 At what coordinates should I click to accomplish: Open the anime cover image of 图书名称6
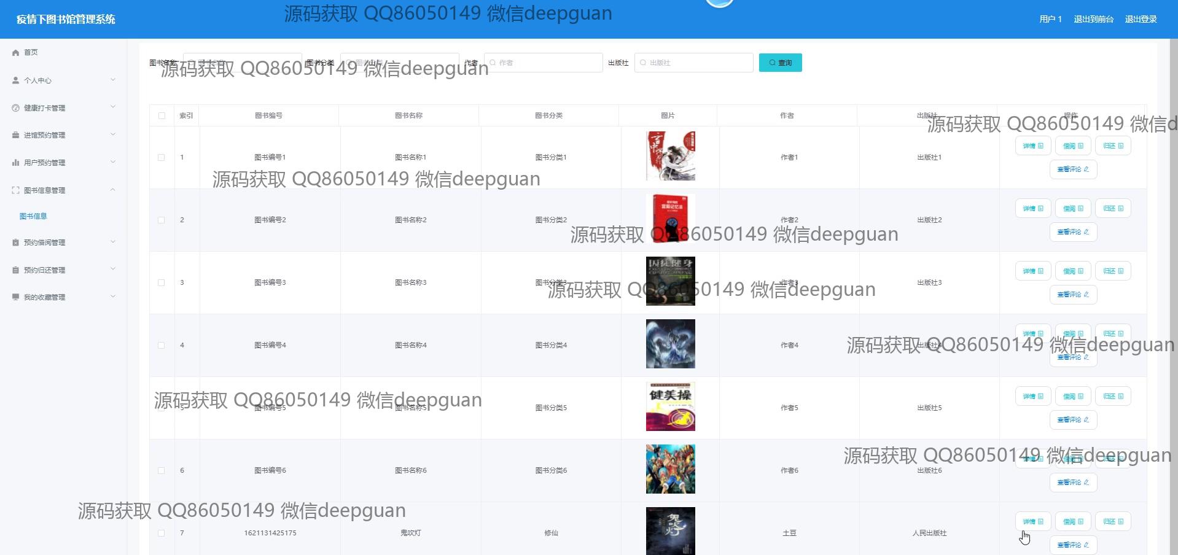[671, 469]
